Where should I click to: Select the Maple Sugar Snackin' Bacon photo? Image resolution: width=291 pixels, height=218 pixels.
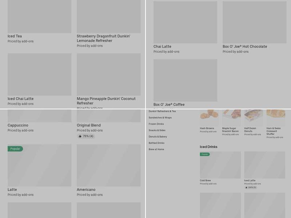(231, 117)
